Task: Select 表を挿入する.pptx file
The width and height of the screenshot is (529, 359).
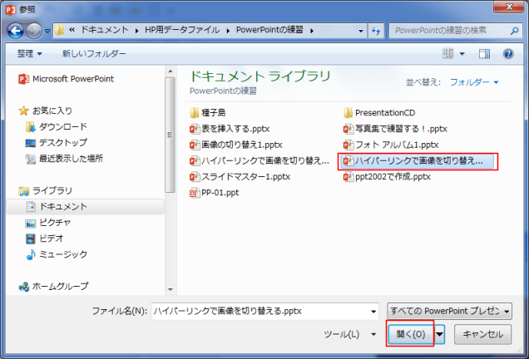Action: point(230,129)
